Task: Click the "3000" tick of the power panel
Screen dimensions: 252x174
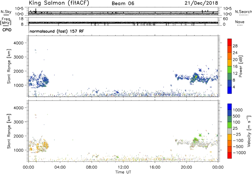Action: 19,57
